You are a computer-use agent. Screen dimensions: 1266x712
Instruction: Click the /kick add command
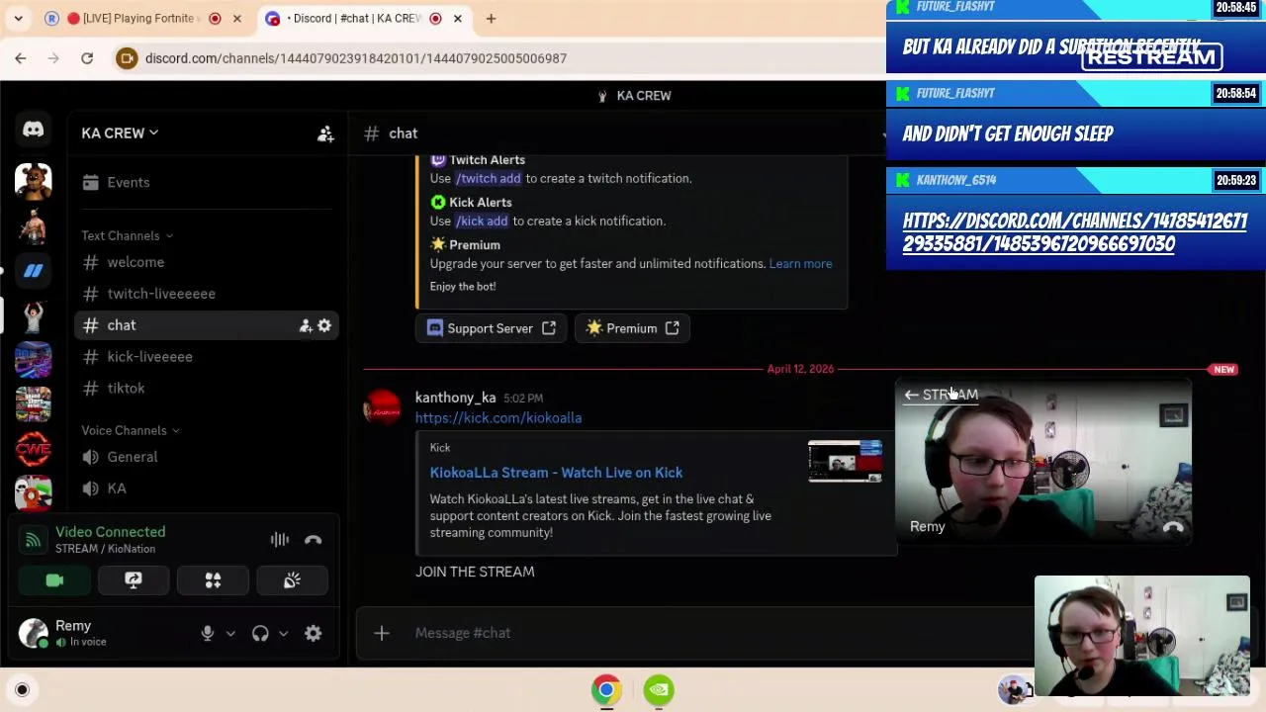coord(482,222)
